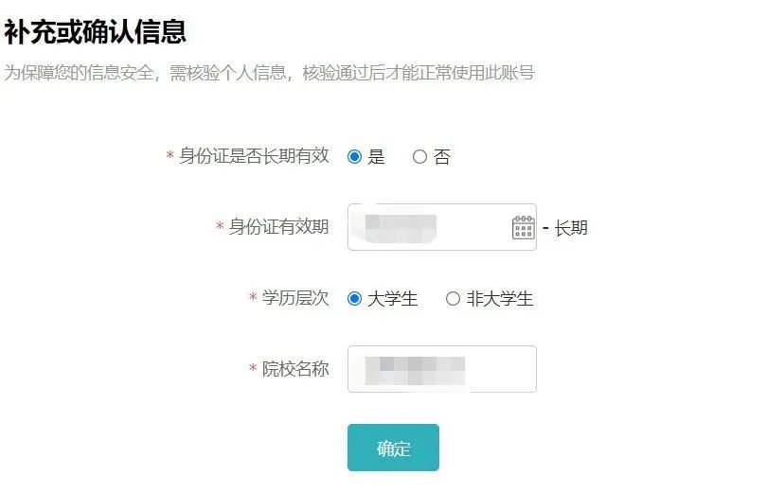
Task: Click the 是 option label text
Action: 376,157
